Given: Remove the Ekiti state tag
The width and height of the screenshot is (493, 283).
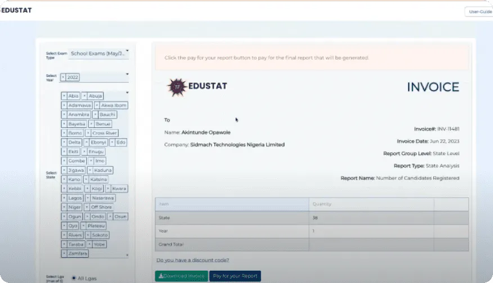Looking at the screenshot, I should click(64, 152).
